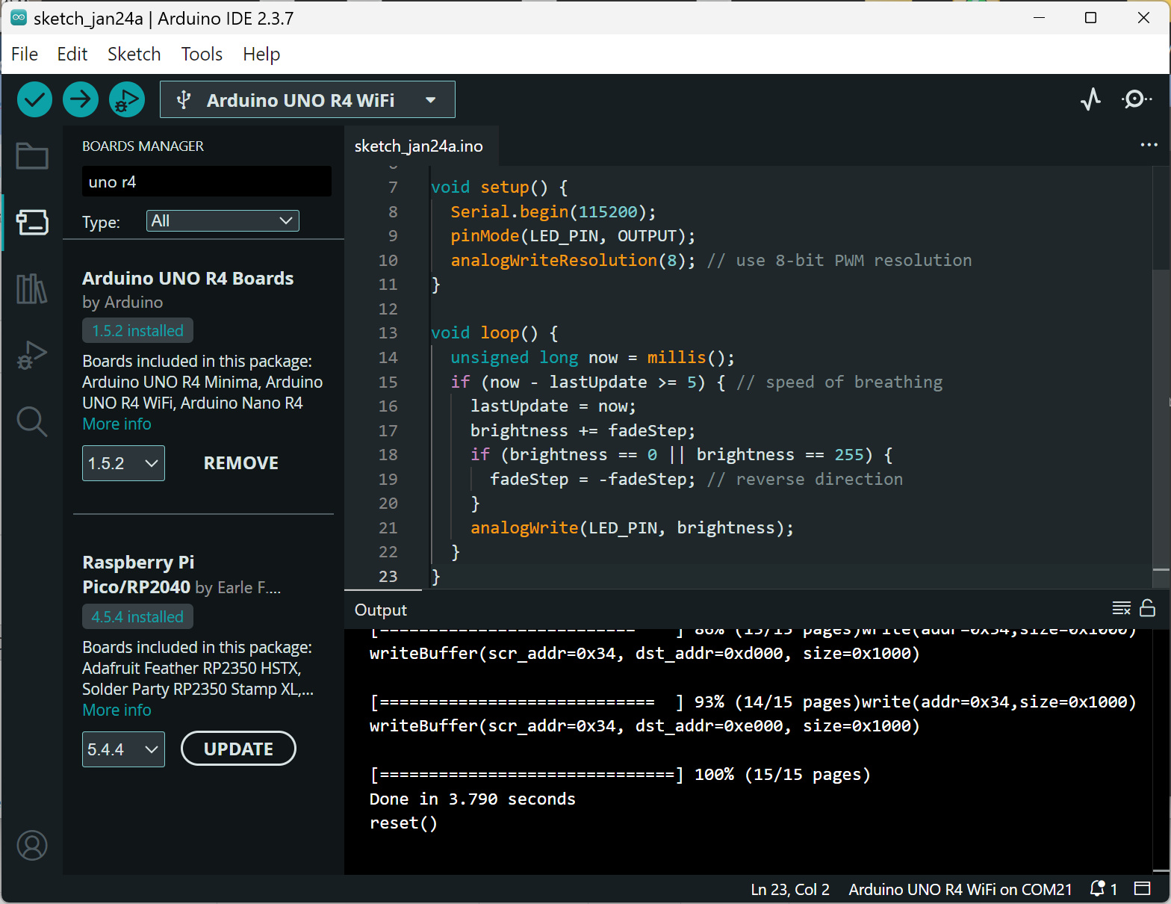Screen dimensions: 1171x904
Task: Open the account profile icon
Action: tap(32, 846)
